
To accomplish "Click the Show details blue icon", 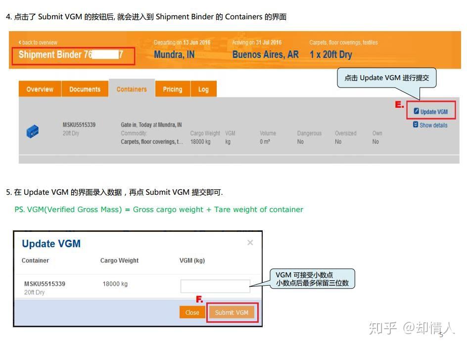I will 415,125.
